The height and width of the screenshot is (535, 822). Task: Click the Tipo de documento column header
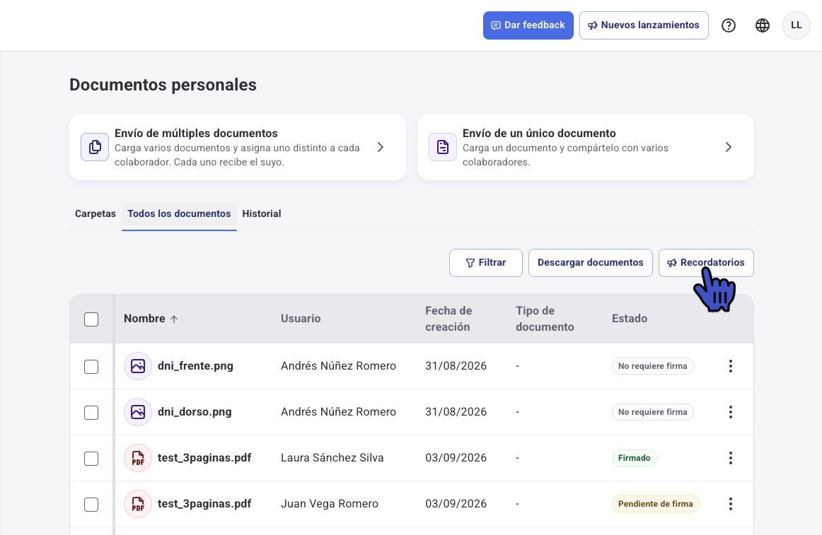tap(545, 319)
